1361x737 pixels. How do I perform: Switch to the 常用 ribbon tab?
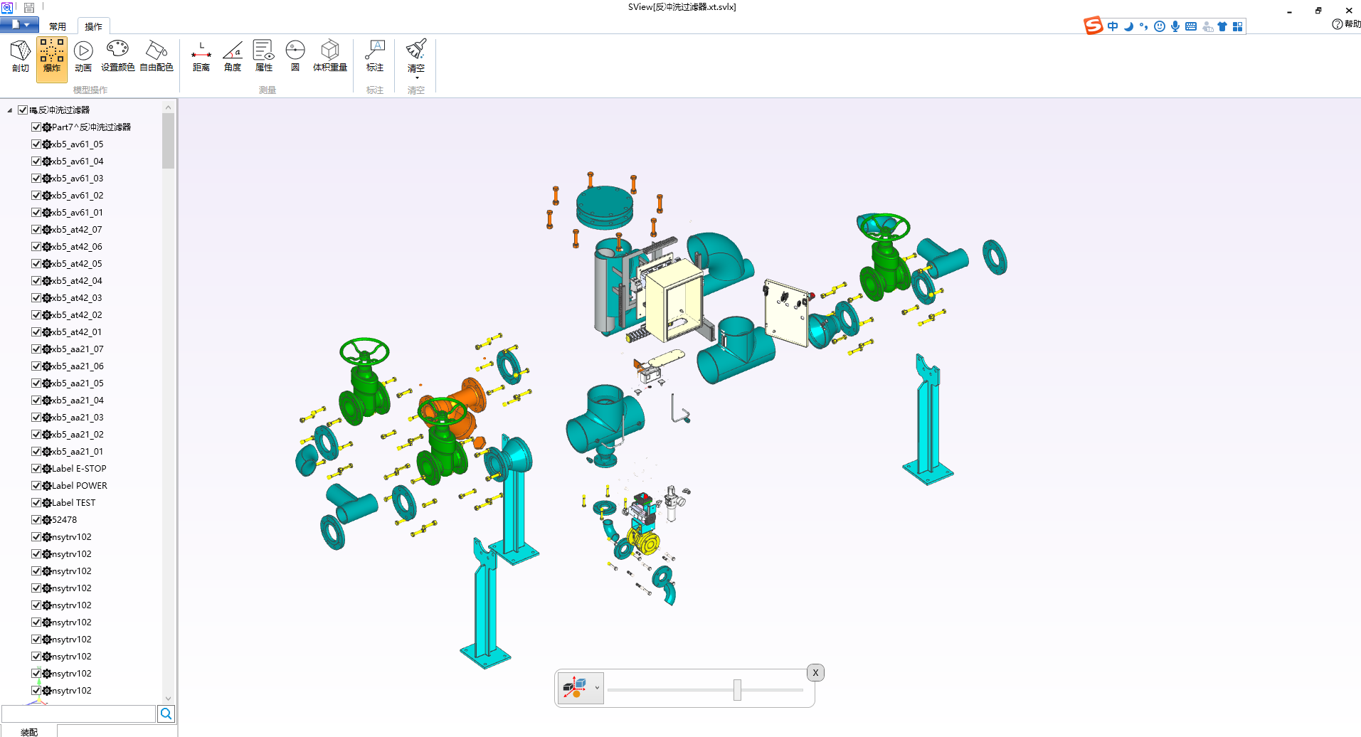pyautogui.click(x=58, y=26)
